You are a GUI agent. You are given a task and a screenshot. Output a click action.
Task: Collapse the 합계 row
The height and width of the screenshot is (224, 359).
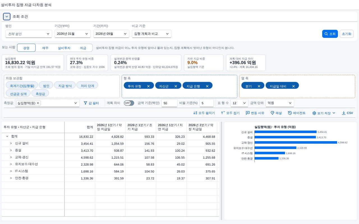pyautogui.click(x=7, y=136)
